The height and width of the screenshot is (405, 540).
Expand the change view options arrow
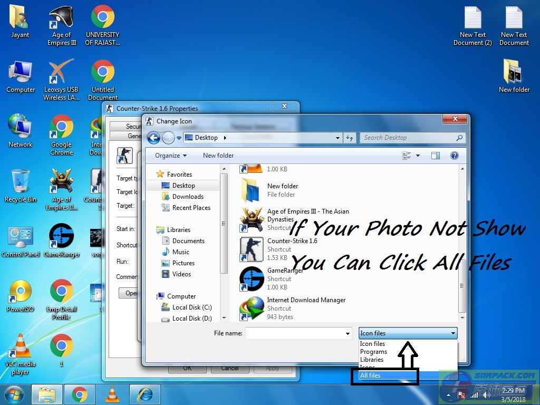coord(418,156)
